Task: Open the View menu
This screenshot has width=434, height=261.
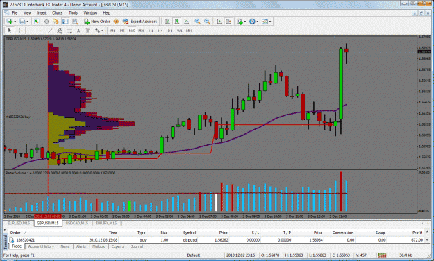Action: point(27,12)
